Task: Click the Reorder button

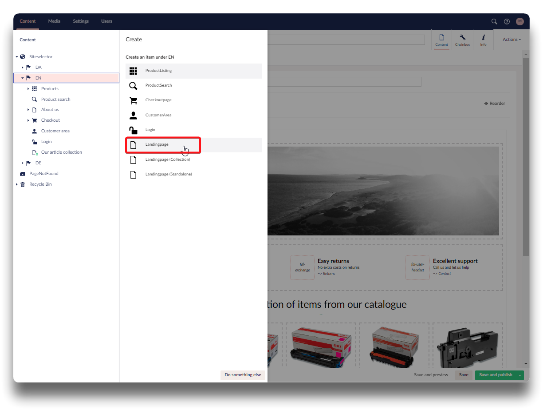Action: point(495,103)
